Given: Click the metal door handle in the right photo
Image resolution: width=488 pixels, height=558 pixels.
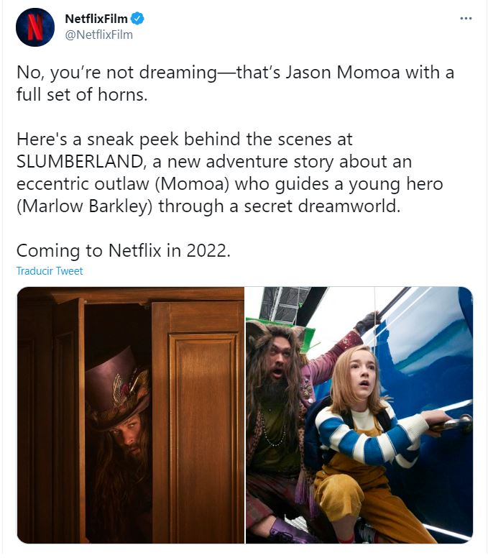Looking at the screenshot, I should click(454, 424).
